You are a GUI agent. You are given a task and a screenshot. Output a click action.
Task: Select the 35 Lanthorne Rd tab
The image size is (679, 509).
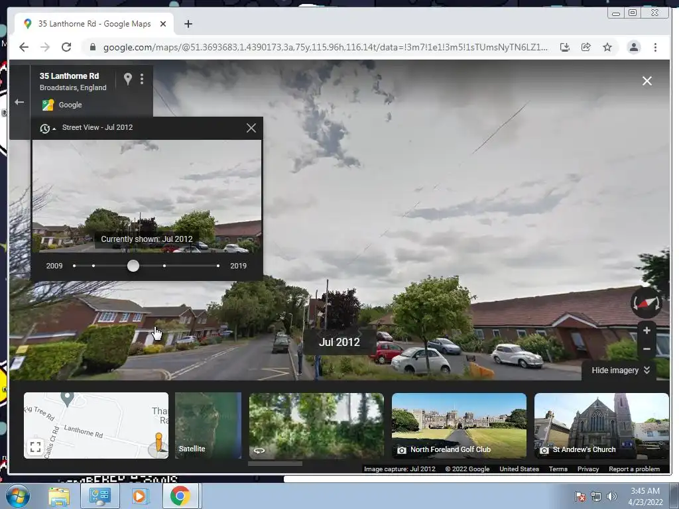[x=94, y=24]
